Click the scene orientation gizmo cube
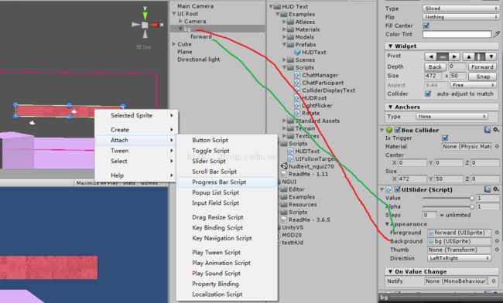The image size is (503, 303). pyautogui.click(x=145, y=25)
